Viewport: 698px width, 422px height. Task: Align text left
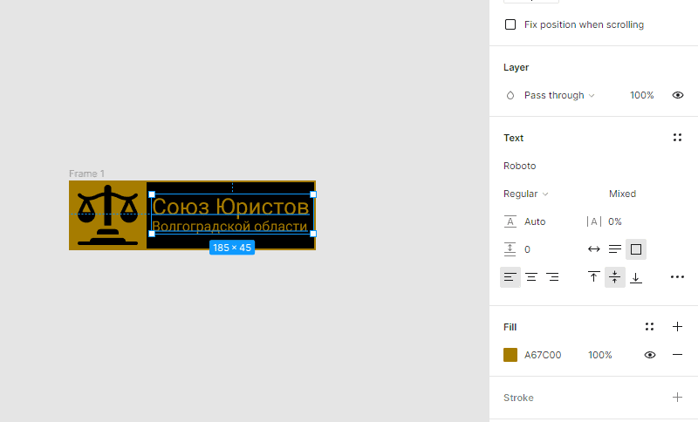[x=510, y=277]
